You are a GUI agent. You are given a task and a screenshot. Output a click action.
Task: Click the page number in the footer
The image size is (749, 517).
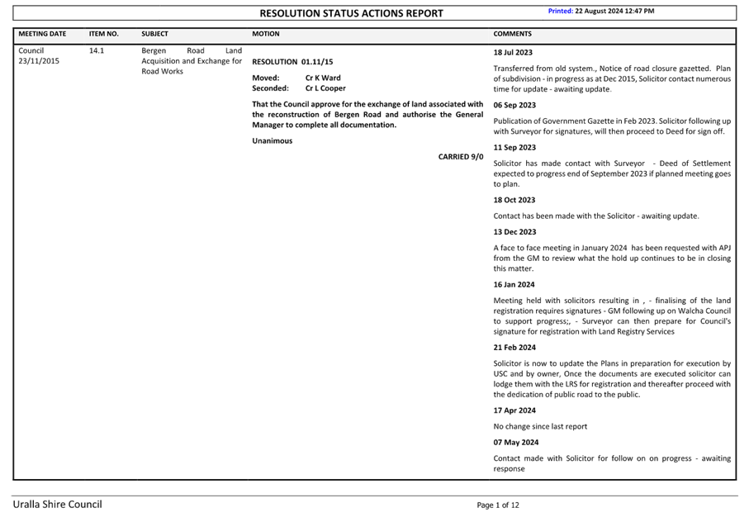pos(498,505)
